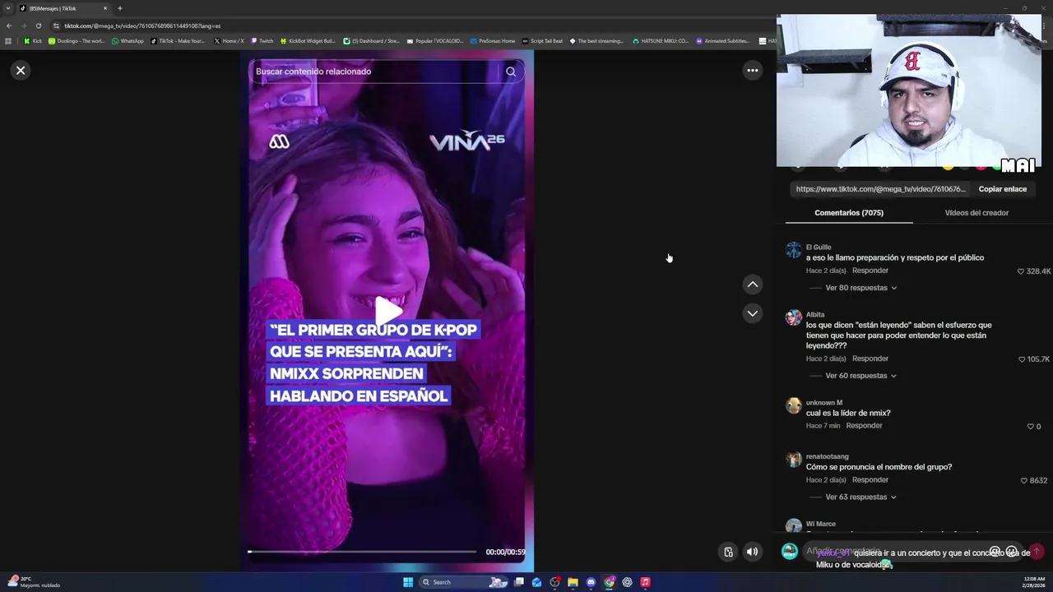Reply to El Guille's comment

tap(870, 271)
